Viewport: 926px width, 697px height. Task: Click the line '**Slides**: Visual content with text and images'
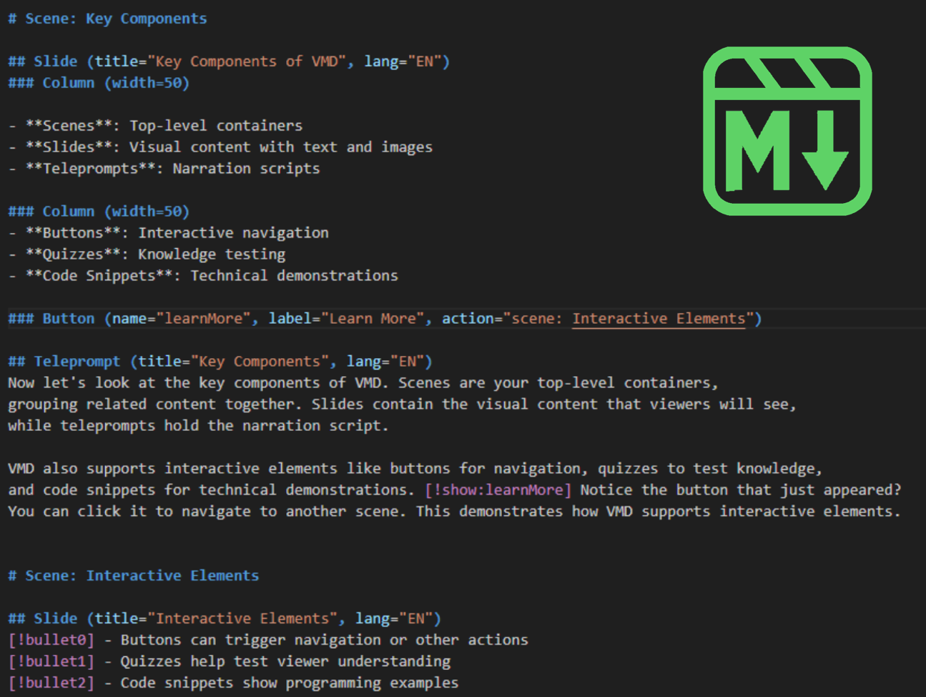click(x=220, y=147)
